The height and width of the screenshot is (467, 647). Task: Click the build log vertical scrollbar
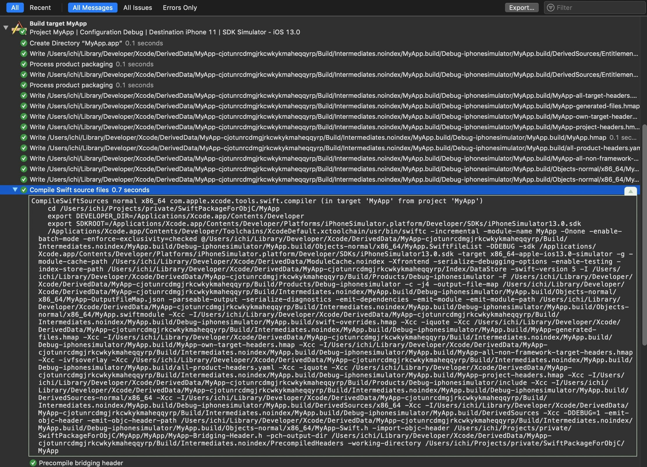[644, 235]
